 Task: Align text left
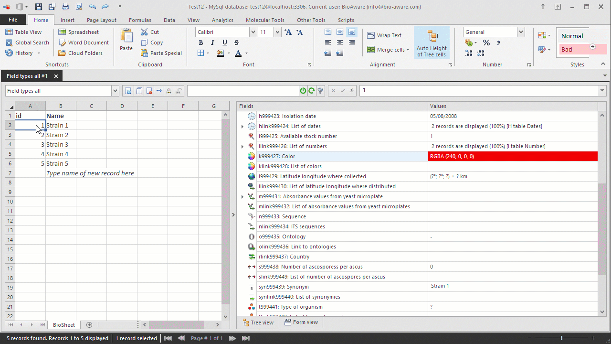328,43
